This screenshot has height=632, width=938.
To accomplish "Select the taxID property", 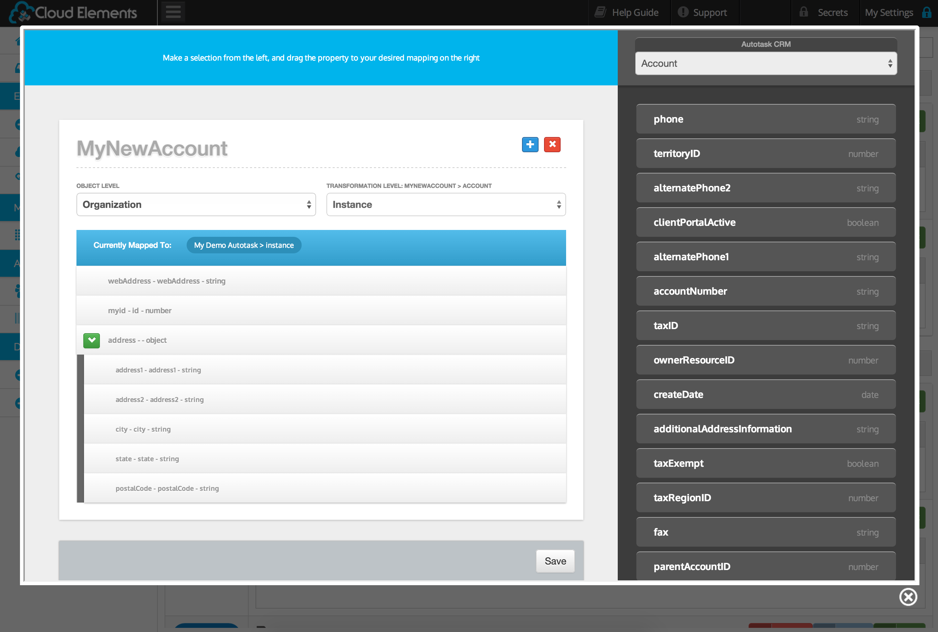I will pyautogui.click(x=766, y=326).
